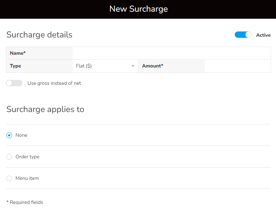This screenshot has height=212, width=276.
Task: Select the Menu item radio button
Action: pos(9,178)
